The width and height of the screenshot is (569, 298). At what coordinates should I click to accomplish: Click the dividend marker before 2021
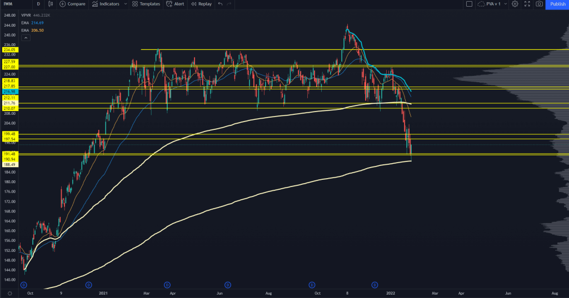click(88, 285)
